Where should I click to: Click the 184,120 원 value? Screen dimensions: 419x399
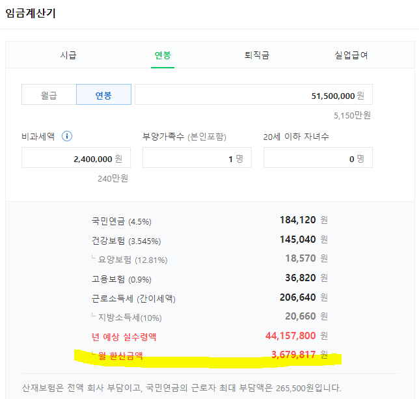pos(304,220)
